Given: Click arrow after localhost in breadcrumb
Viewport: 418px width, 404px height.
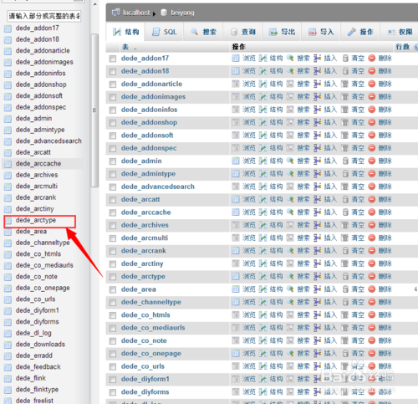Looking at the screenshot, I should pyautogui.click(x=154, y=13).
